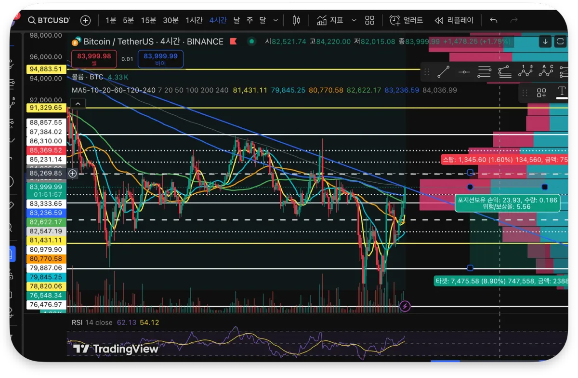Select the 1분 timeframe

[x=111, y=20]
